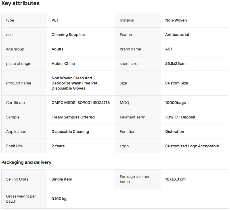Image resolution: width=230 pixels, height=210 pixels.
Task: Click the Key attributes heading
Action: click(x=20, y=3)
